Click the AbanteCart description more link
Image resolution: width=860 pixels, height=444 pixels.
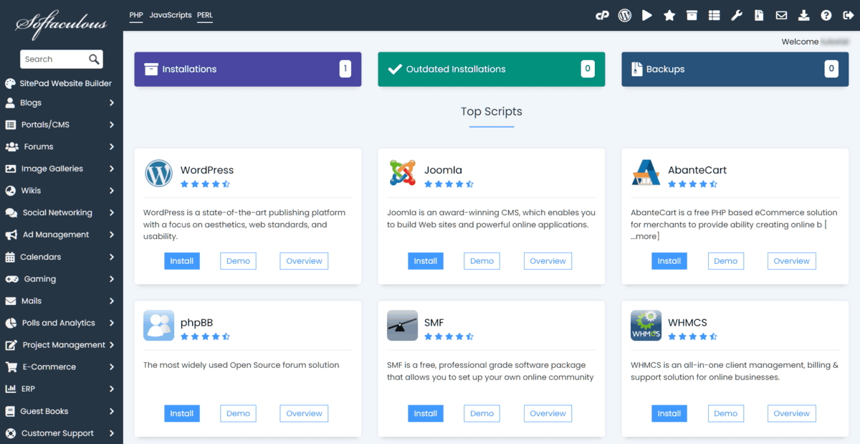point(646,236)
